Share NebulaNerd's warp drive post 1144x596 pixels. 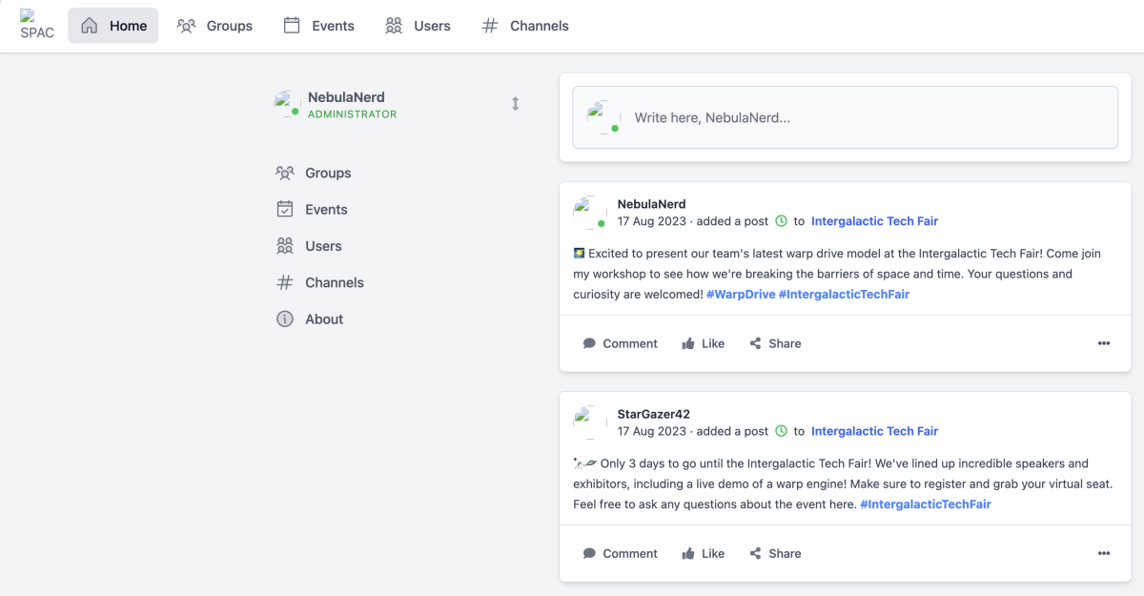pyautogui.click(x=774, y=343)
